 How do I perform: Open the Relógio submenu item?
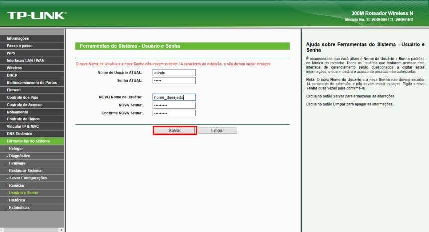pos(32,149)
